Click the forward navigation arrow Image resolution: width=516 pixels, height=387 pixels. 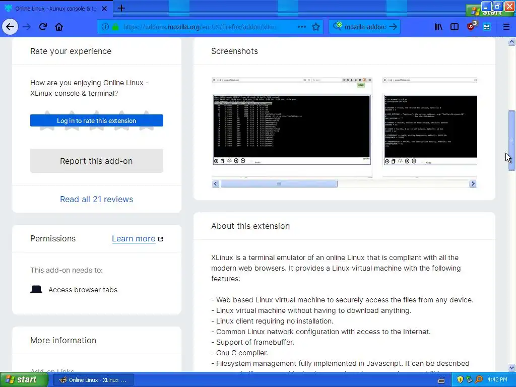[27, 27]
